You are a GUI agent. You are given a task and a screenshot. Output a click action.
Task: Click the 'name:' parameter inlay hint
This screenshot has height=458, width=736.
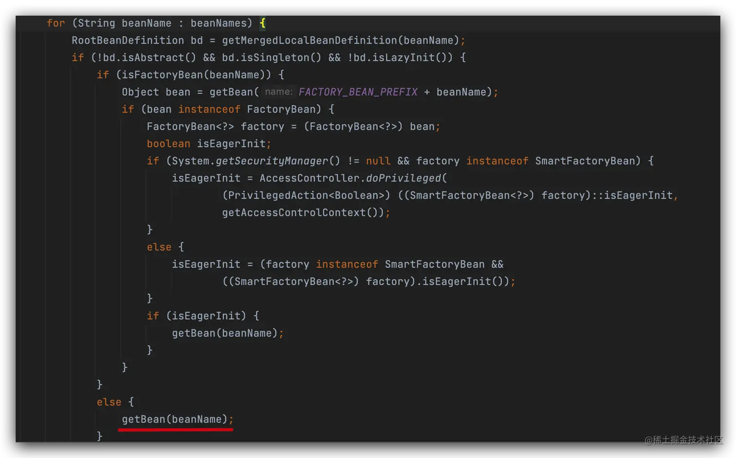pos(278,92)
